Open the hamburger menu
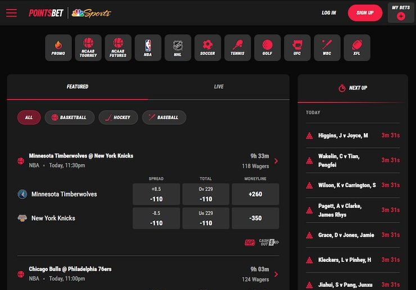Viewport: 416px width, 290px height. (x=11, y=13)
